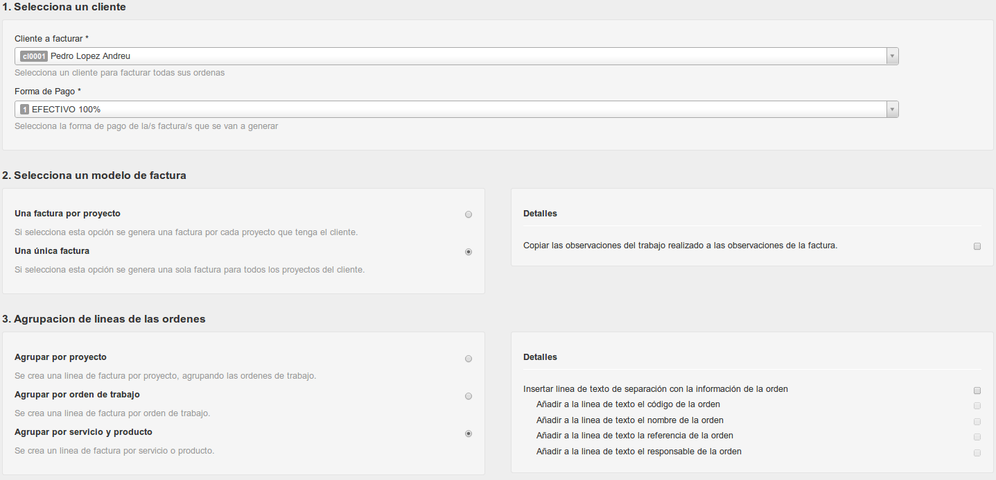
Task: Click the 3. Agrupacion de lineas heading
Action: 104,319
